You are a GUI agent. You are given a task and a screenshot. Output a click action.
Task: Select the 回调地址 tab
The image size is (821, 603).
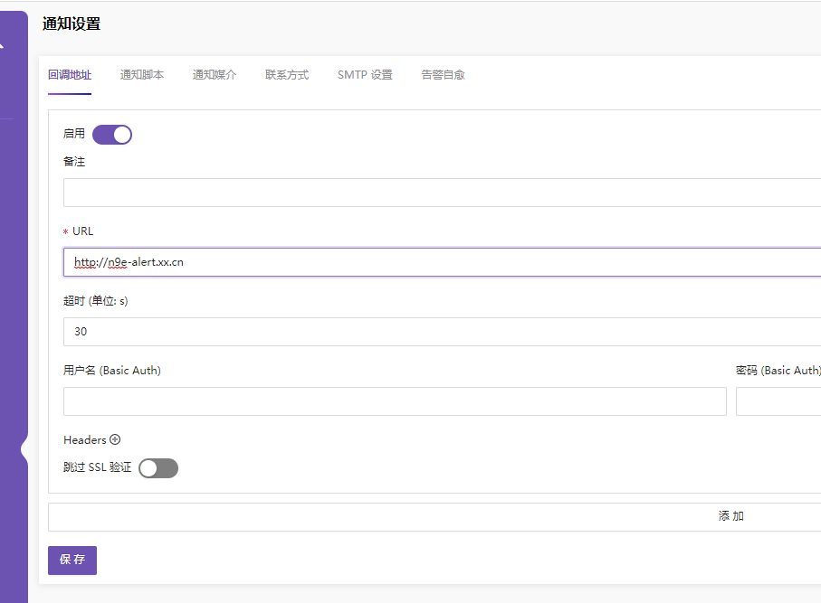(x=70, y=75)
